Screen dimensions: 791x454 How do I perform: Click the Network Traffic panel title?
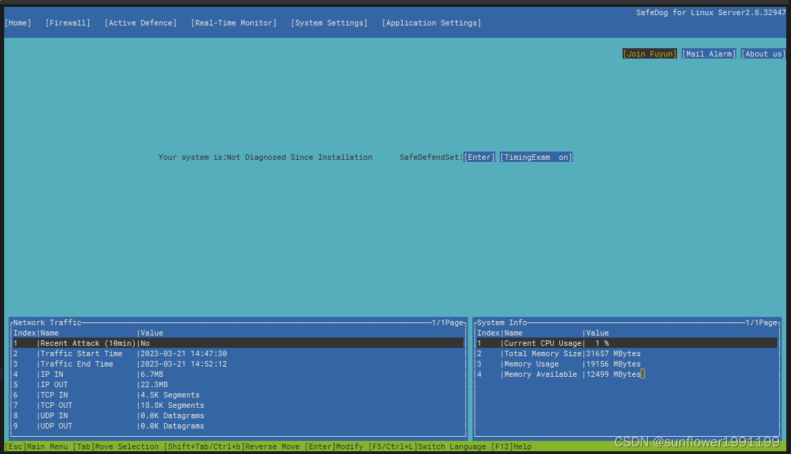click(x=48, y=322)
